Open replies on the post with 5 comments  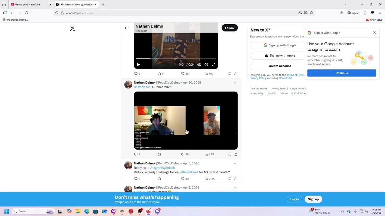tap(137, 73)
